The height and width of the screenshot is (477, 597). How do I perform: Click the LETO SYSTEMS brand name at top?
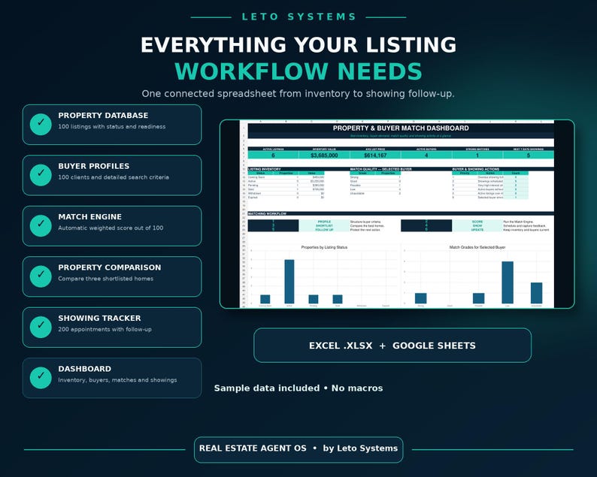pos(298,17)
